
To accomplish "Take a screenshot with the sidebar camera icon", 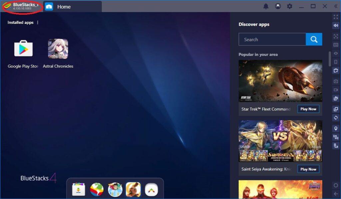I will 335,81.
